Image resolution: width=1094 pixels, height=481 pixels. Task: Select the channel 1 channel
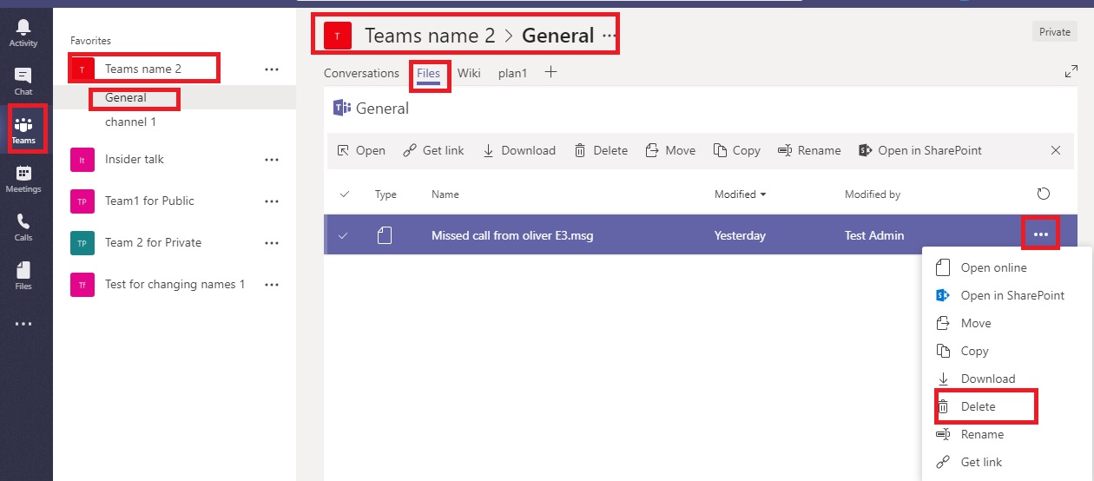[x=130, y=122]
